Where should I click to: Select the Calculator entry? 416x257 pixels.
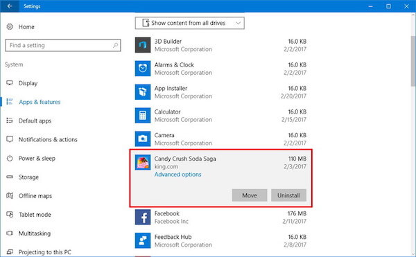(220, 116)
